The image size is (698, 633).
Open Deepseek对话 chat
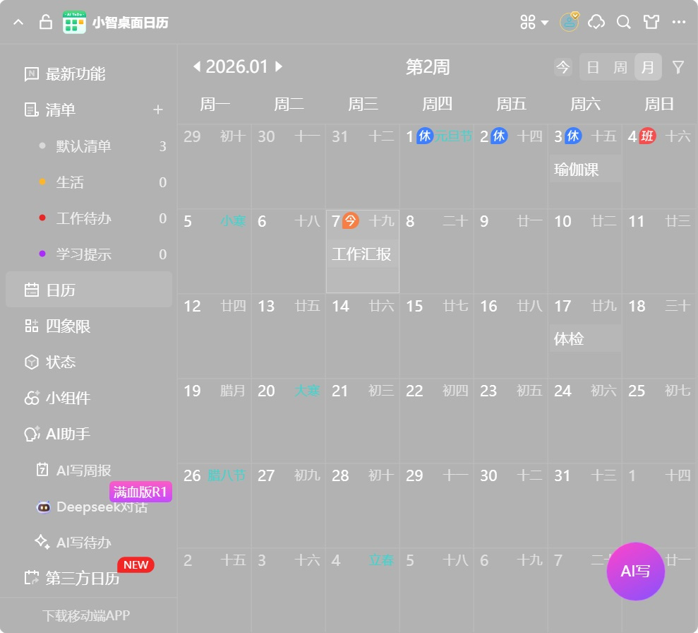(92, 507)
